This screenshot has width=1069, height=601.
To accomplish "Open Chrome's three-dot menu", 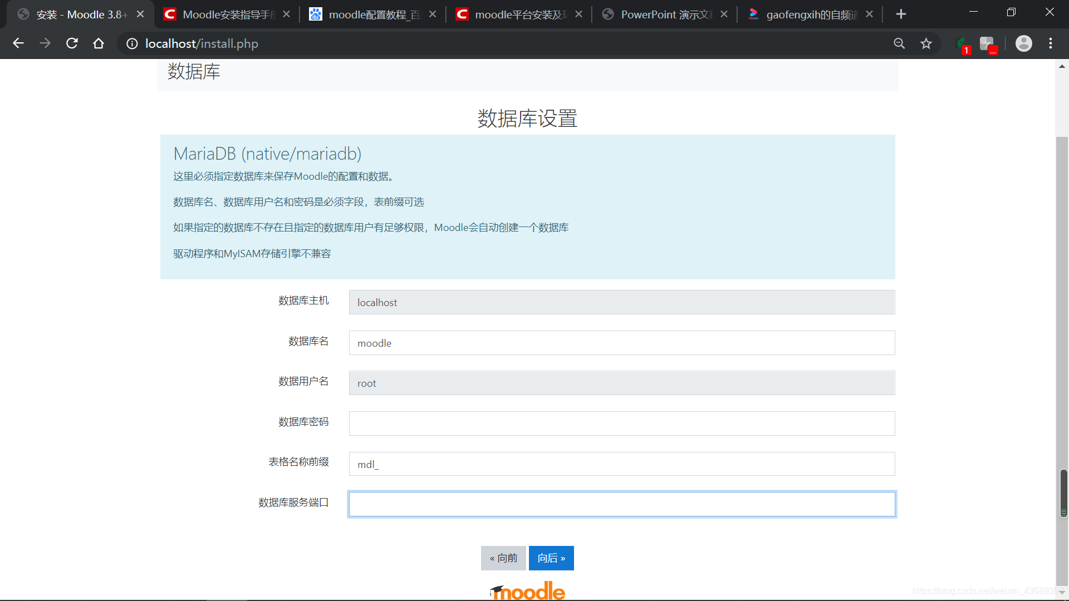I will 1051,43.
